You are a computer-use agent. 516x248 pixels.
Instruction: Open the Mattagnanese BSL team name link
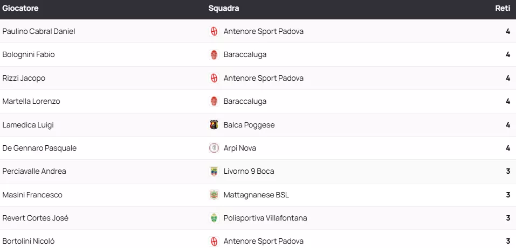click(256, 195)
